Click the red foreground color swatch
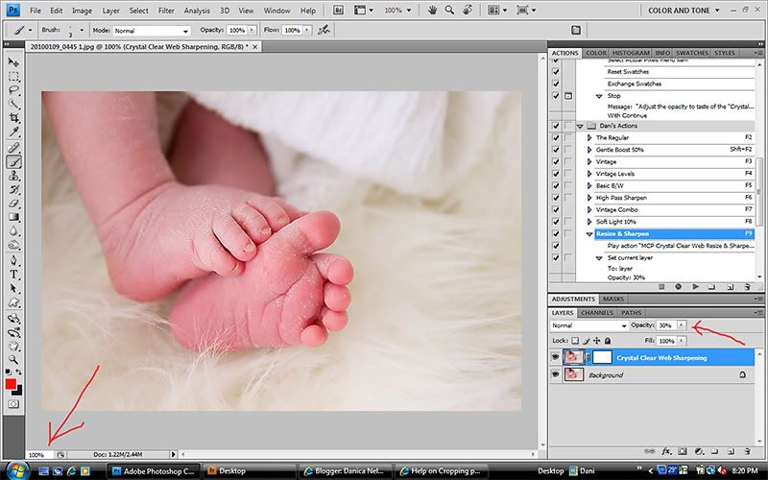Viewport: 768px width, 480px height. coord(12,385)
